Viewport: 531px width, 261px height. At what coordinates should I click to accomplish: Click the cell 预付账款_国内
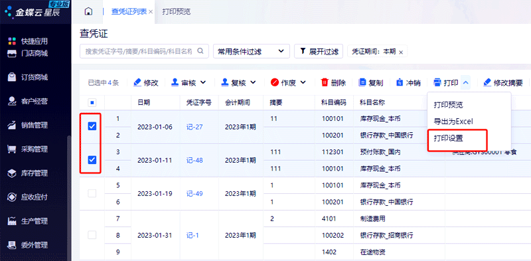coord(380,152)
